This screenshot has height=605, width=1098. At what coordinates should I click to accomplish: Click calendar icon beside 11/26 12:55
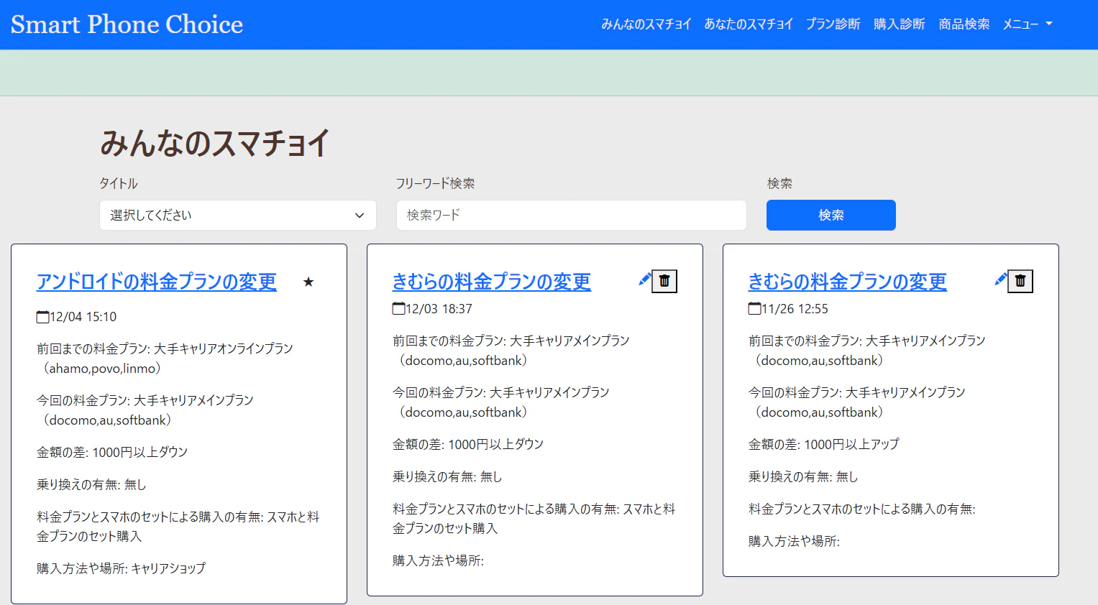[x=755, y=309]
